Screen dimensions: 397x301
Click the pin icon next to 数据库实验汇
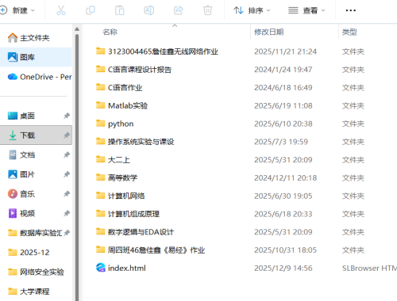coord(67,233)
